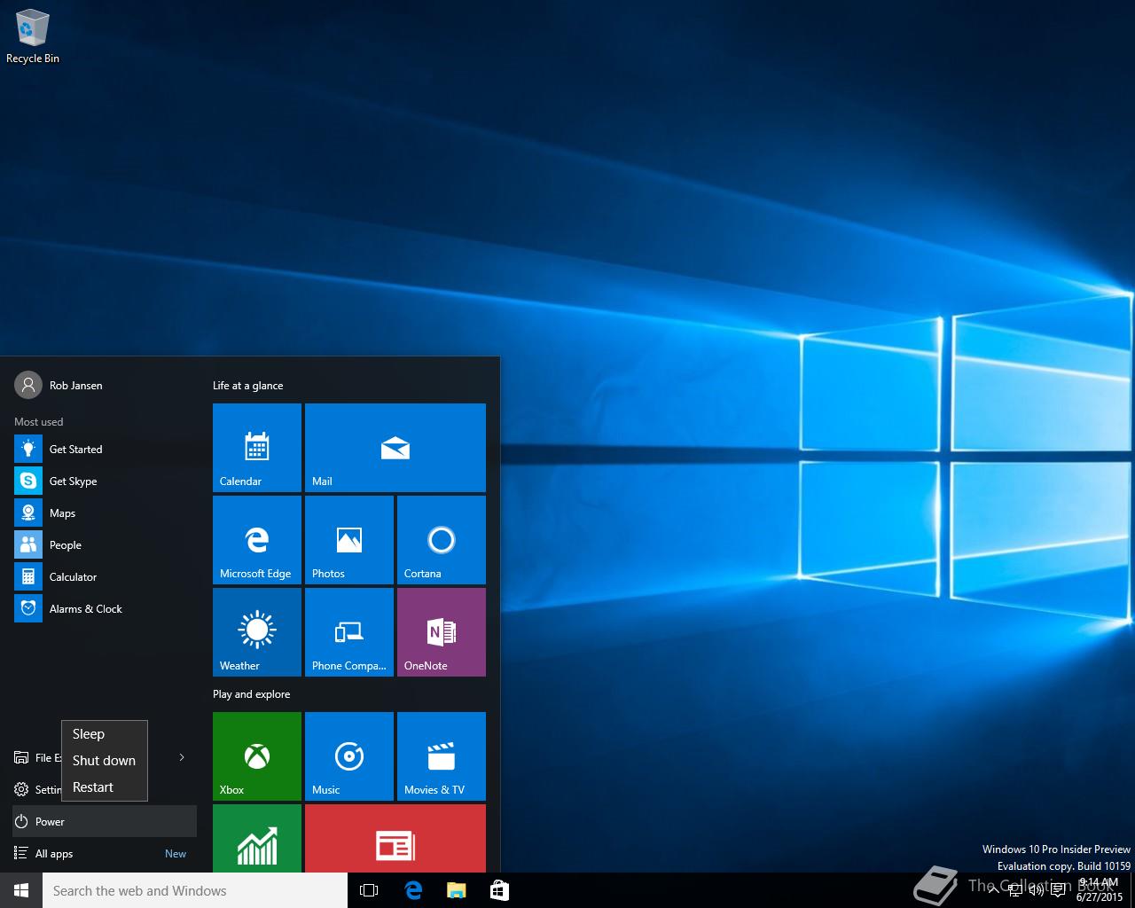
Task: Open Alarms & Clock app
Action: 105,608
